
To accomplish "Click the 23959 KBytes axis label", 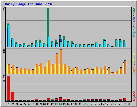I will pyautogui.click(x=4, y=79).
